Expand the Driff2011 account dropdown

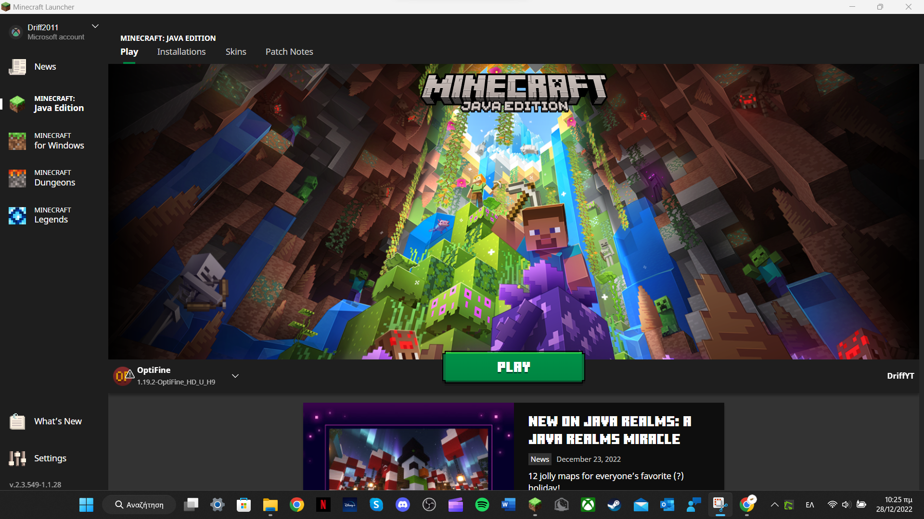(95, 26)
